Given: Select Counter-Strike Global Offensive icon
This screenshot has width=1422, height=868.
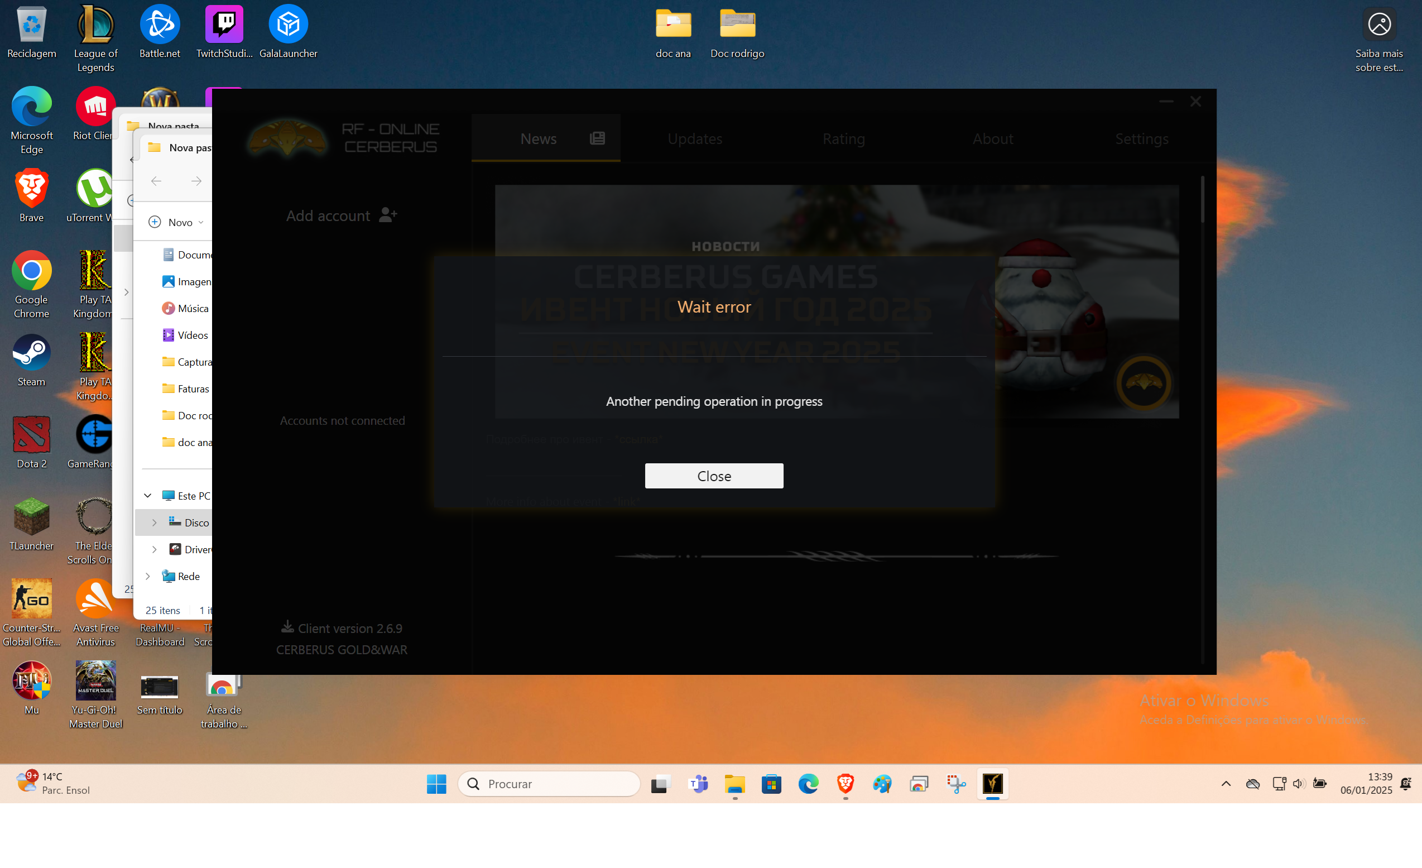Looking at the screenshot, I should tap(32, 613).
